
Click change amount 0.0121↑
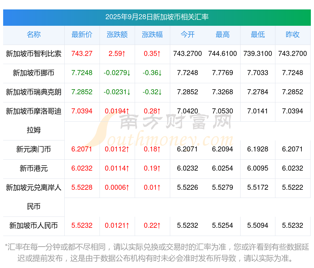click(117, 226)
